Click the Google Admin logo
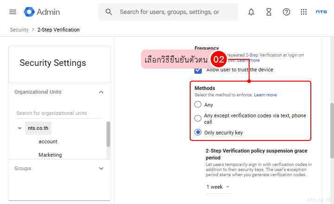 coord(42,12)
